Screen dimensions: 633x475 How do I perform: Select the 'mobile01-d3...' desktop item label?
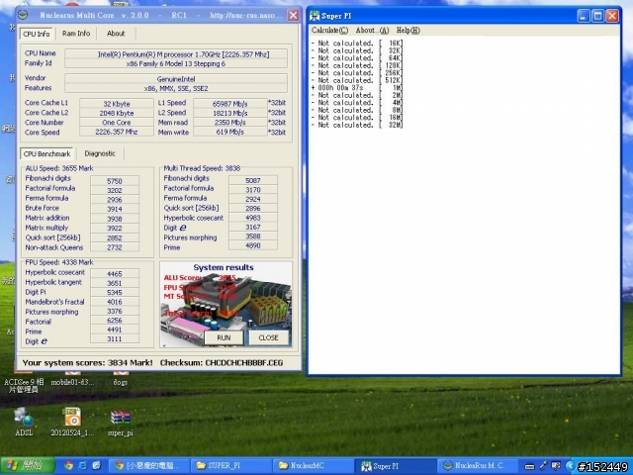click(x=72, y=382)
